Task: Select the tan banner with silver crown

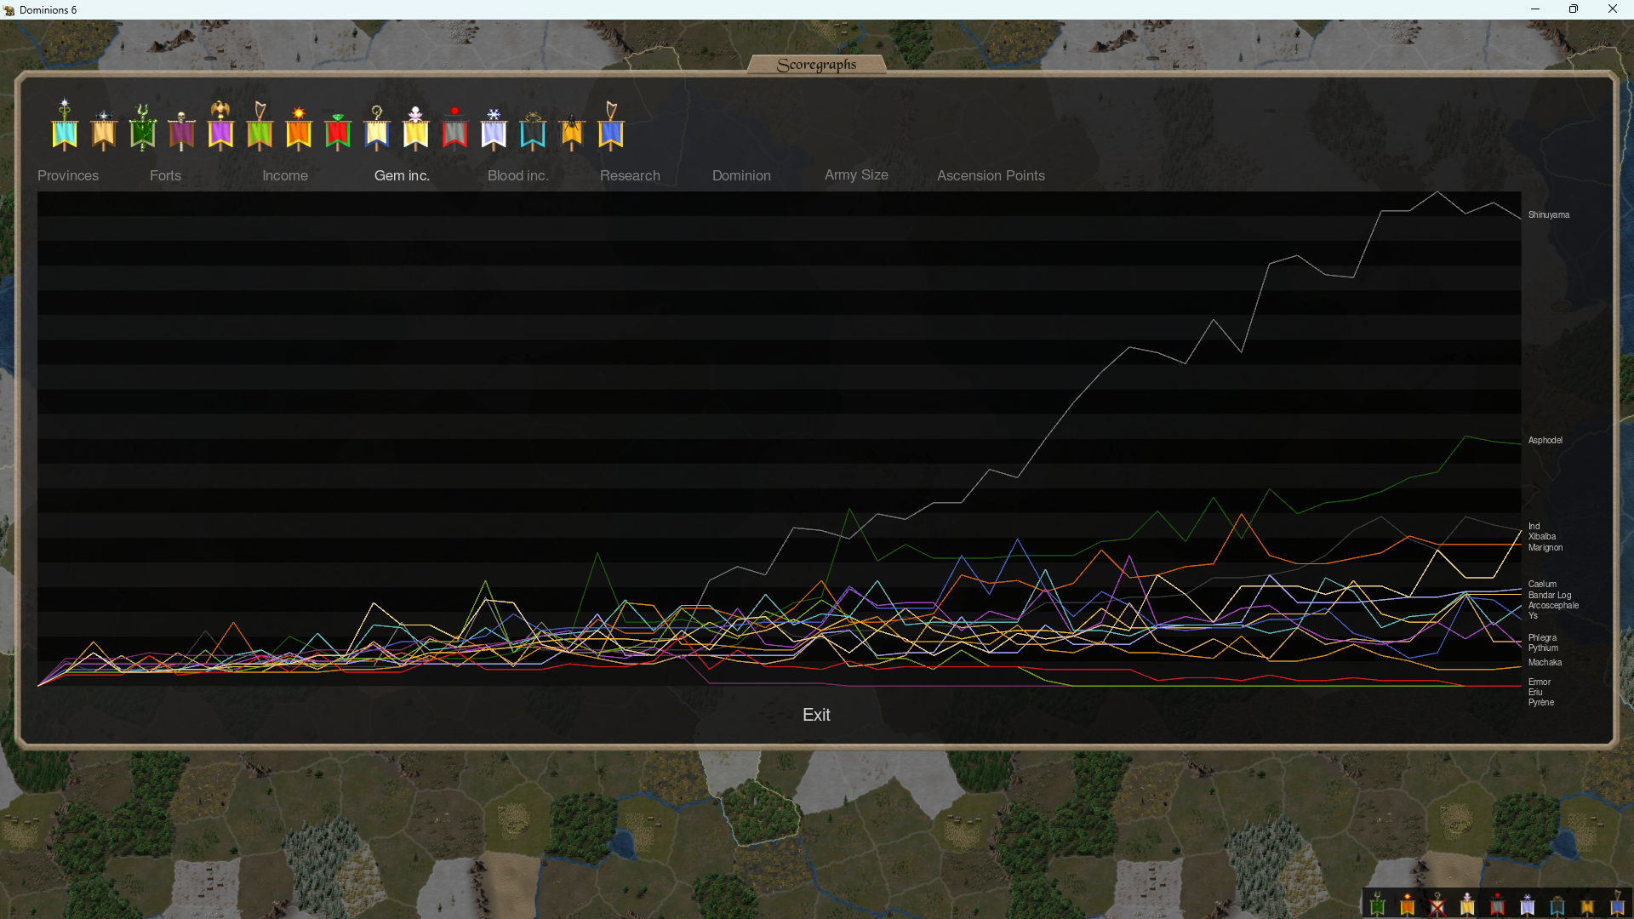Action: coord(104,130)
